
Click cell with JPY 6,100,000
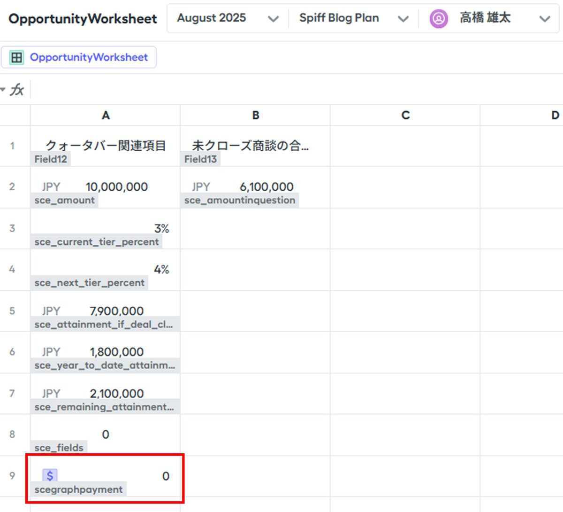click(255, 187)
